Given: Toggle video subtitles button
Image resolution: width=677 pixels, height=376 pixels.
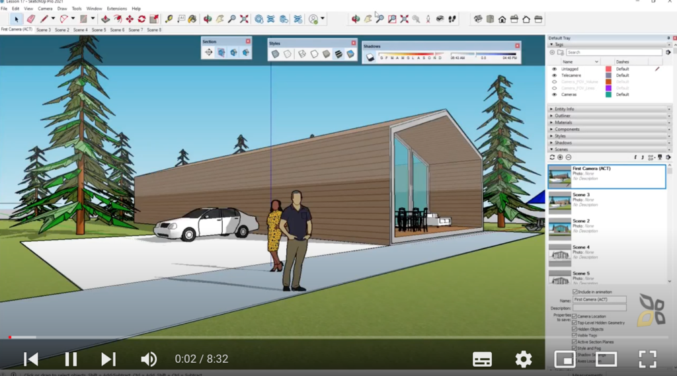Looking at the screenshot, I should point(482,359).
